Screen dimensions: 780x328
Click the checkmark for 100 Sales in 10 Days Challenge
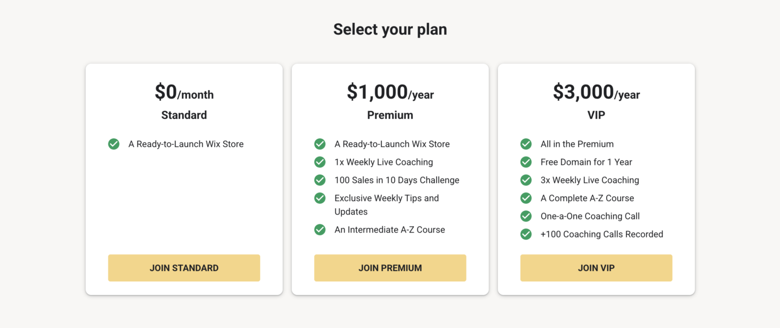click(320, 180)
